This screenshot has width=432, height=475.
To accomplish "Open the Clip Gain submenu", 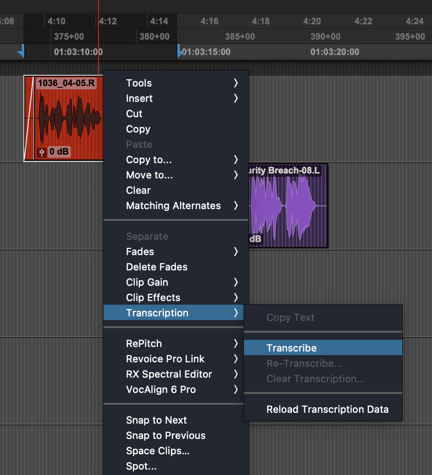I will pos(176,282).
